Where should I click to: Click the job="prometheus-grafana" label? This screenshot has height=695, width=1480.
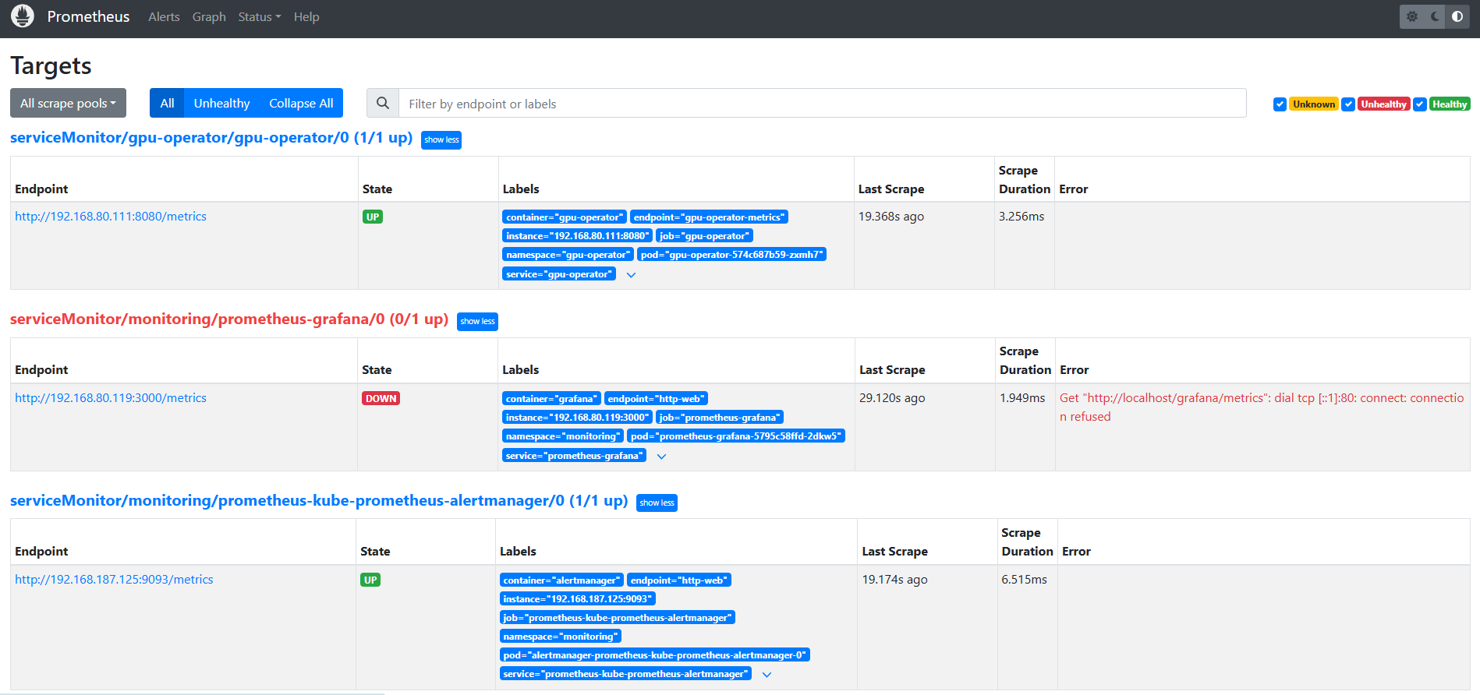pyautogui.click(x=720, y=418)
